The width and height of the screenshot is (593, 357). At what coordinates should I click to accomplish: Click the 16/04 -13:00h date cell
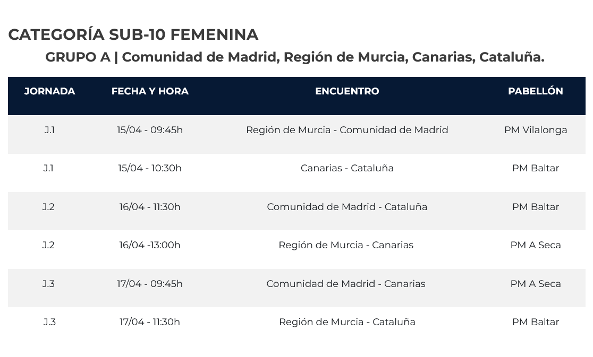coord(150,245)
